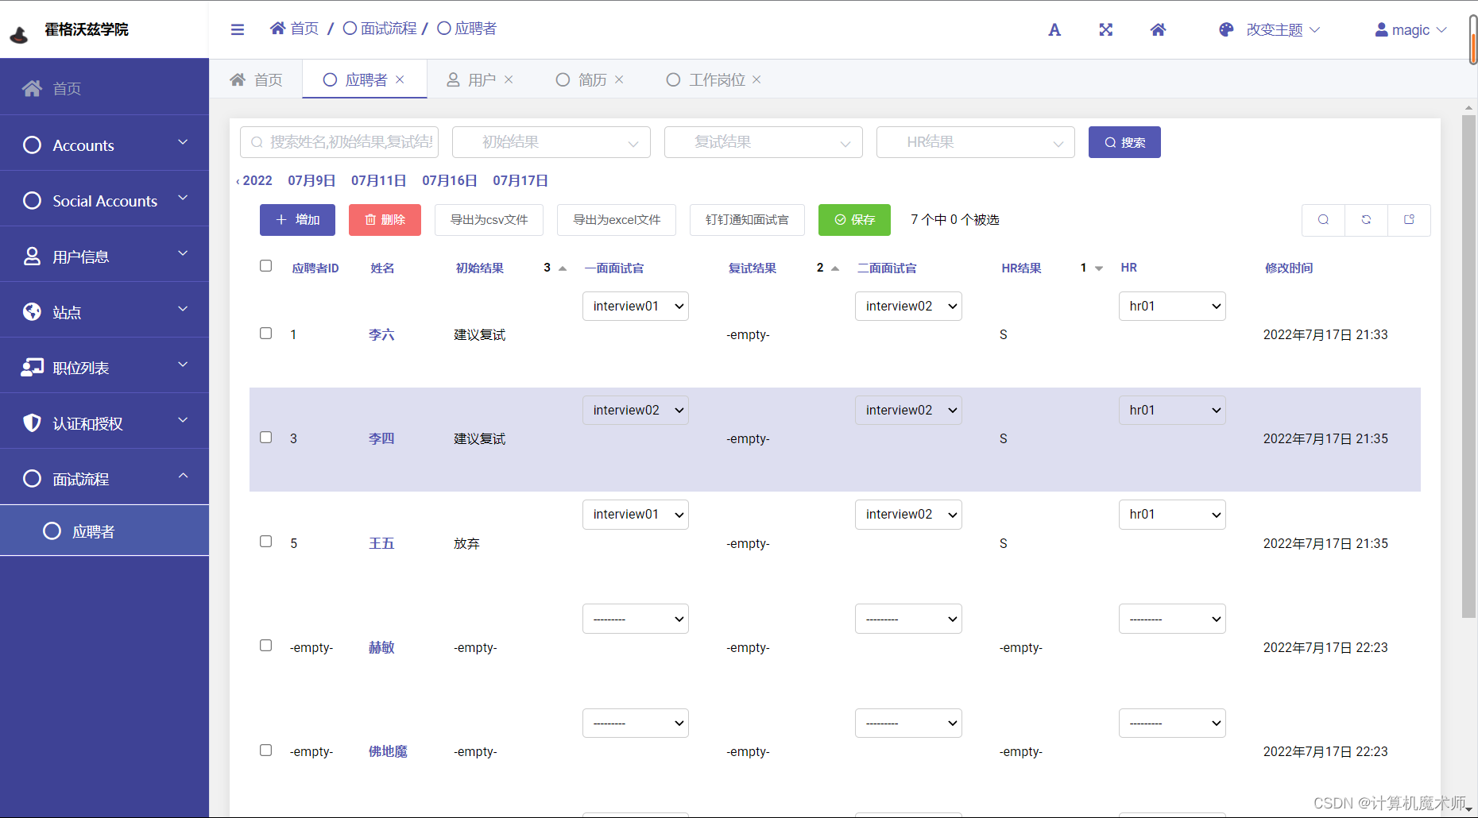Click the 用户信息 person icon

pyautogui.click(x=32, y=256)
